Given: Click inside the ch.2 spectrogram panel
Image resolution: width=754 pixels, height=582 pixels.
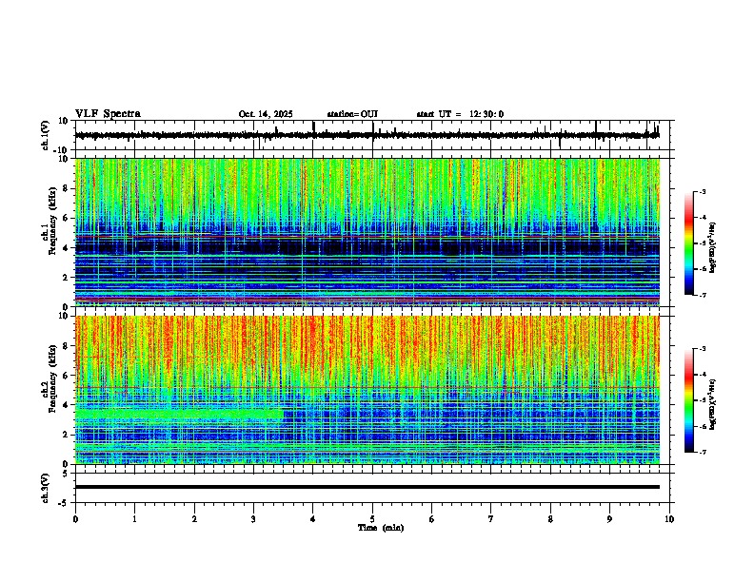Looking at the screenshot, I should [367, 390].
